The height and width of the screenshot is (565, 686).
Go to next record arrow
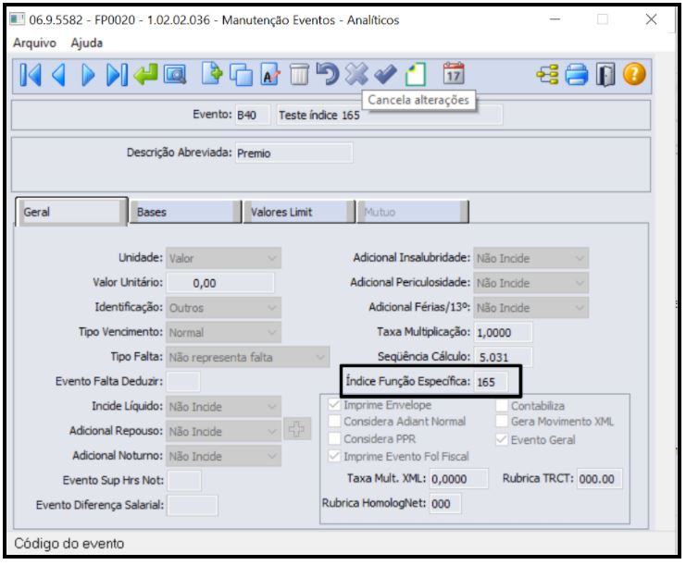(88, 75)
